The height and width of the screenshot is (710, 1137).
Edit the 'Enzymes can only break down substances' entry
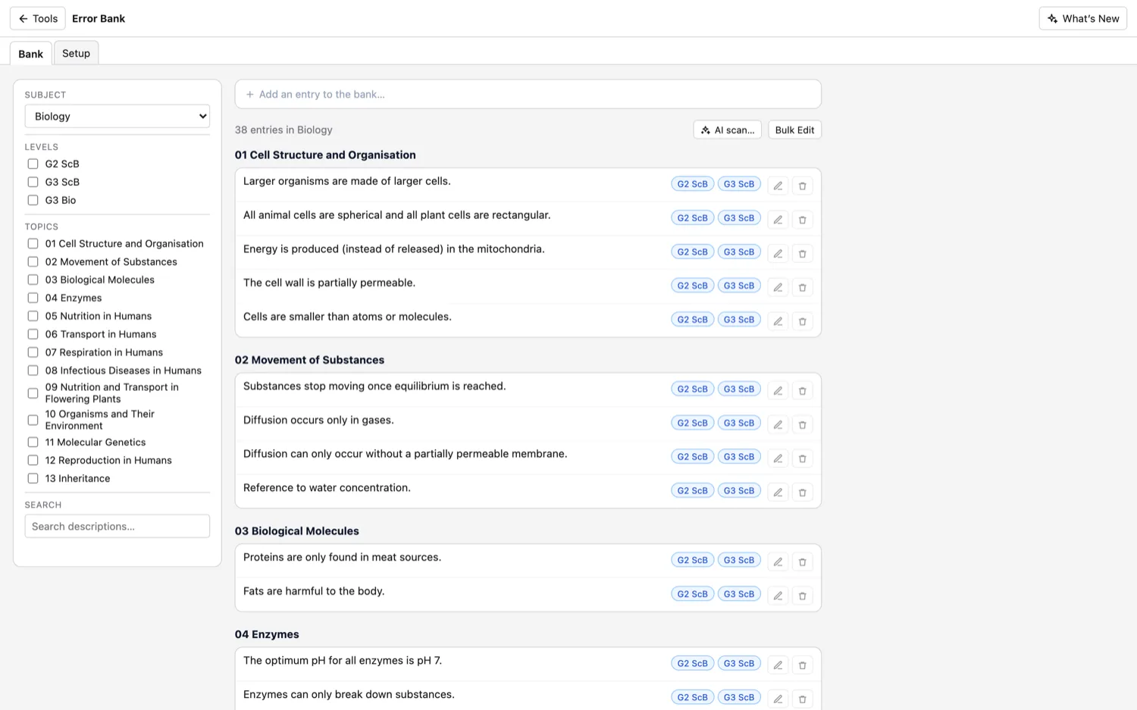[x=778, y=699]
